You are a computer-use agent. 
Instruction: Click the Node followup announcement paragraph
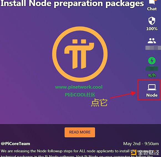click(x=77, y=153)
